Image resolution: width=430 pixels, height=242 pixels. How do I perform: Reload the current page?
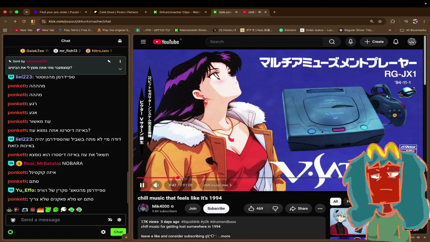pos(24,21)
